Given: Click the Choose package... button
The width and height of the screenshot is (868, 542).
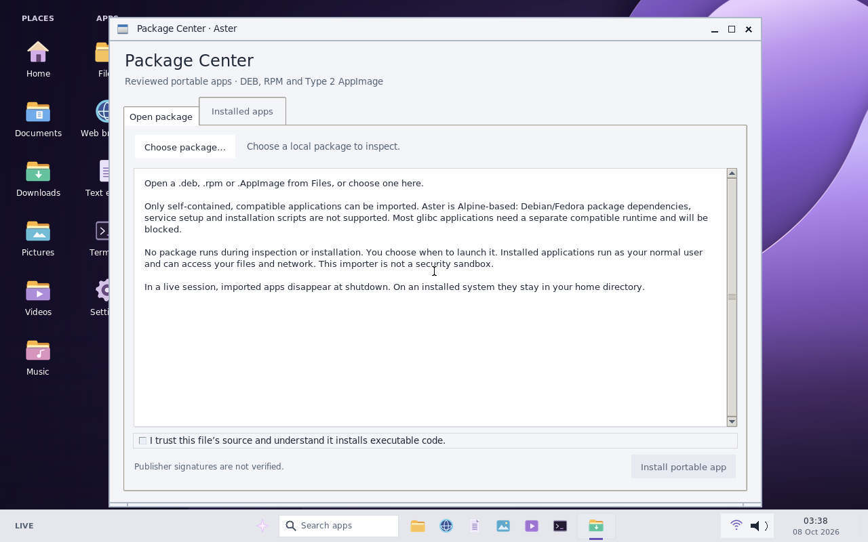Looking at the screenshot, I should pyautogui.click(x=185, y=147).
